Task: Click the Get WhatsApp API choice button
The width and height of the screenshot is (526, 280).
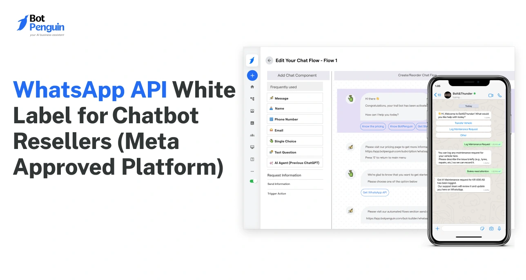Action: [375, 192]
